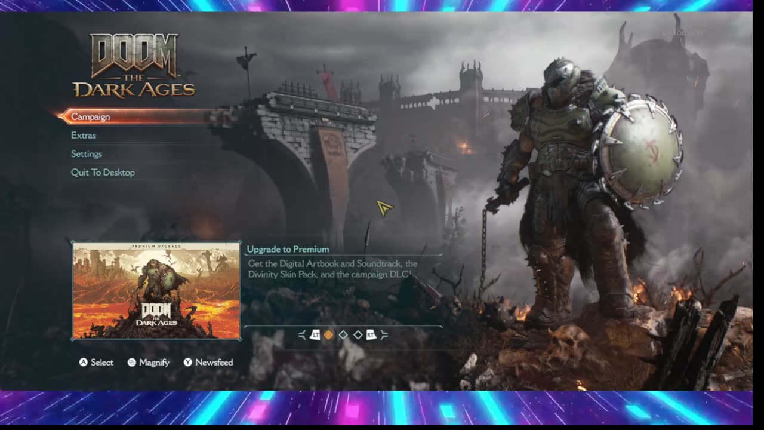
Task: Click the LT previous-page trigger icon
Action: [315, 335]
